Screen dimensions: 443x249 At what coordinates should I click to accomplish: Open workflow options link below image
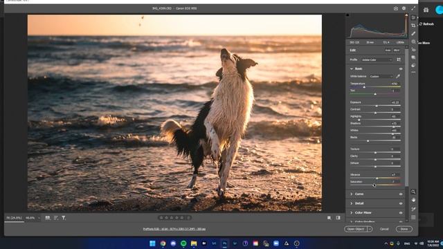174,229
